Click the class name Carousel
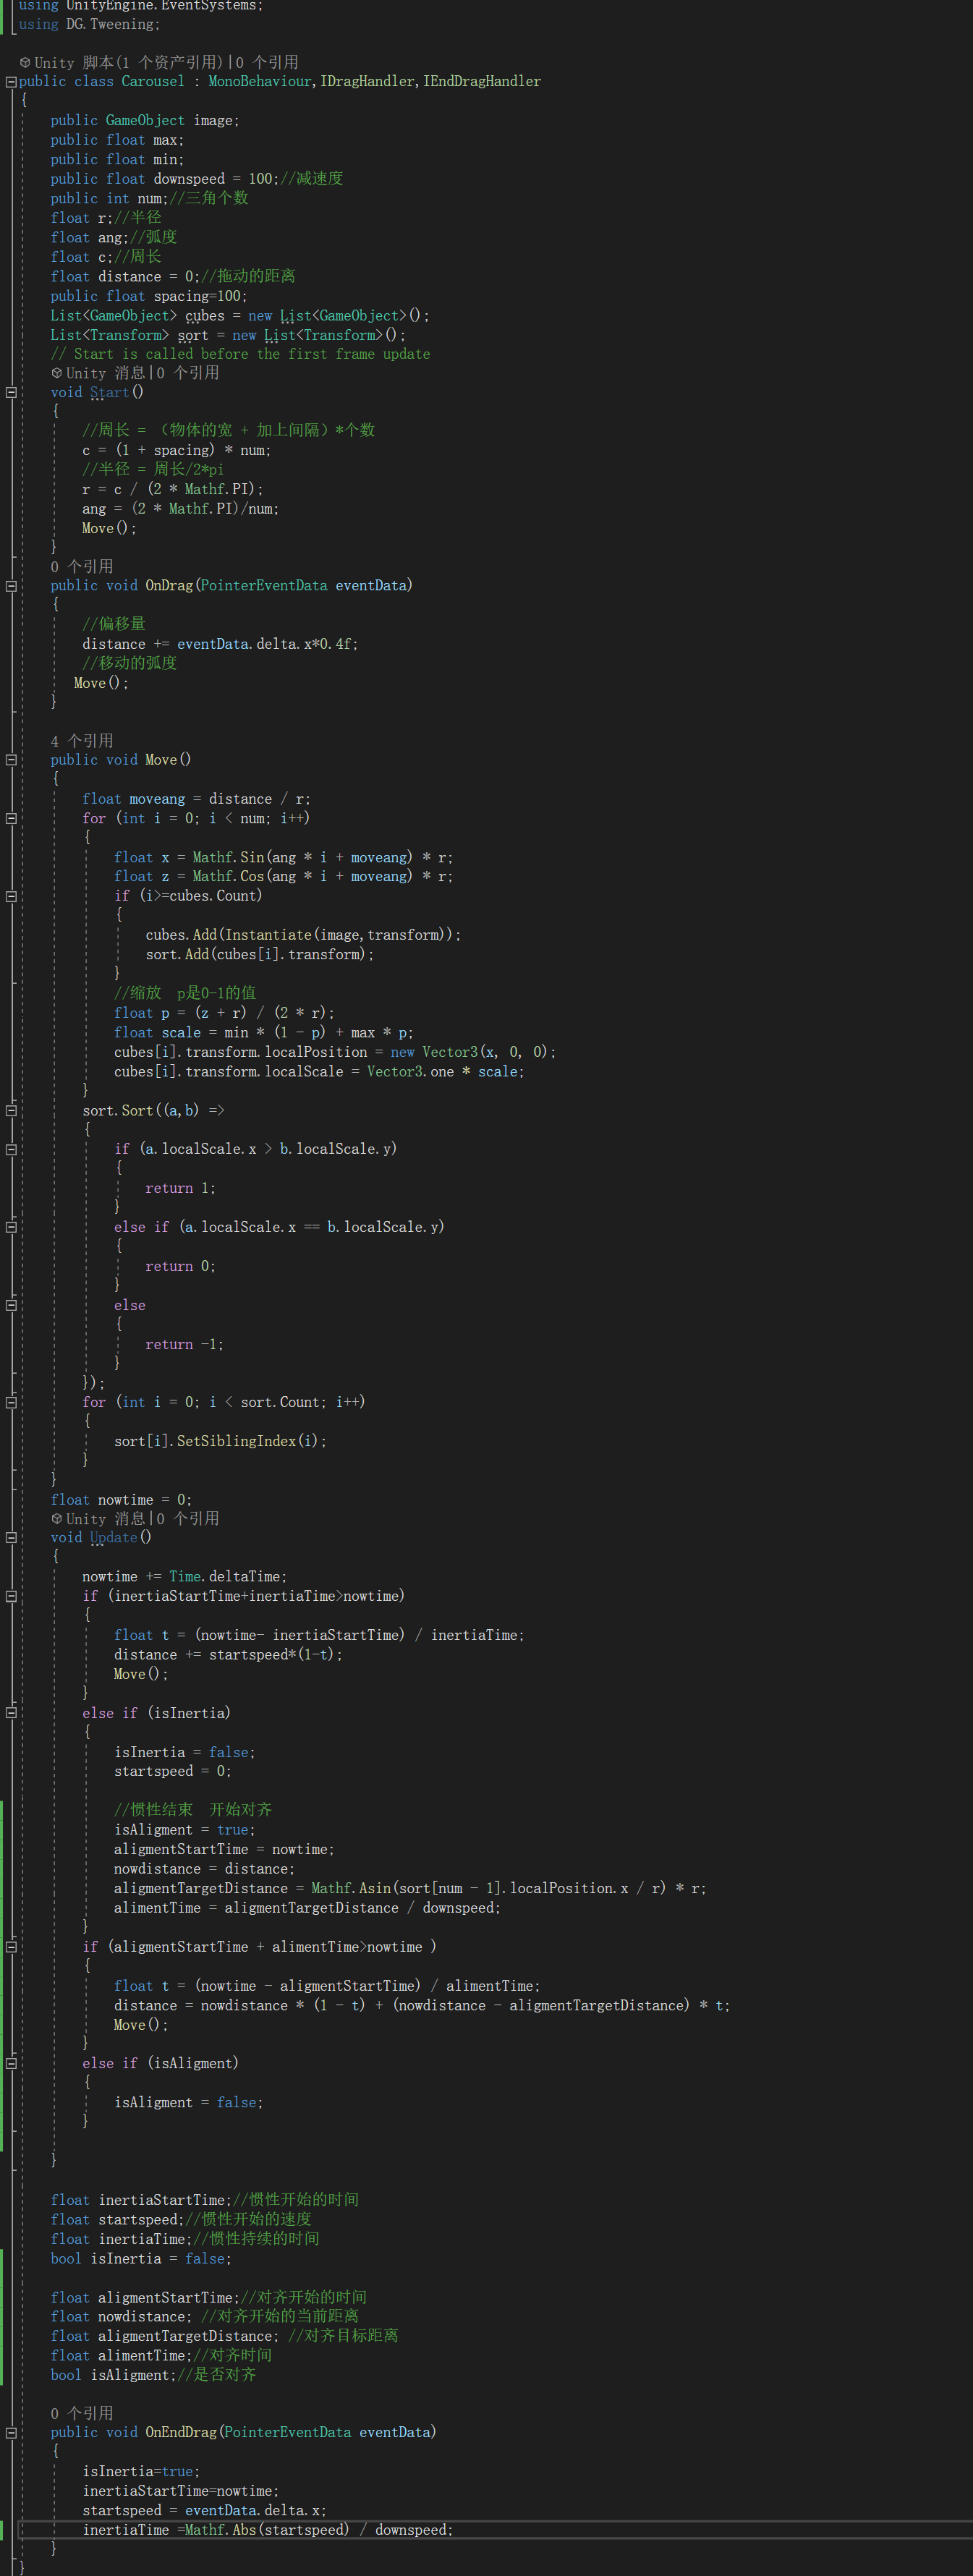Image resolution: width=973 pixels, height=2576 pixels. coord(153,82)
